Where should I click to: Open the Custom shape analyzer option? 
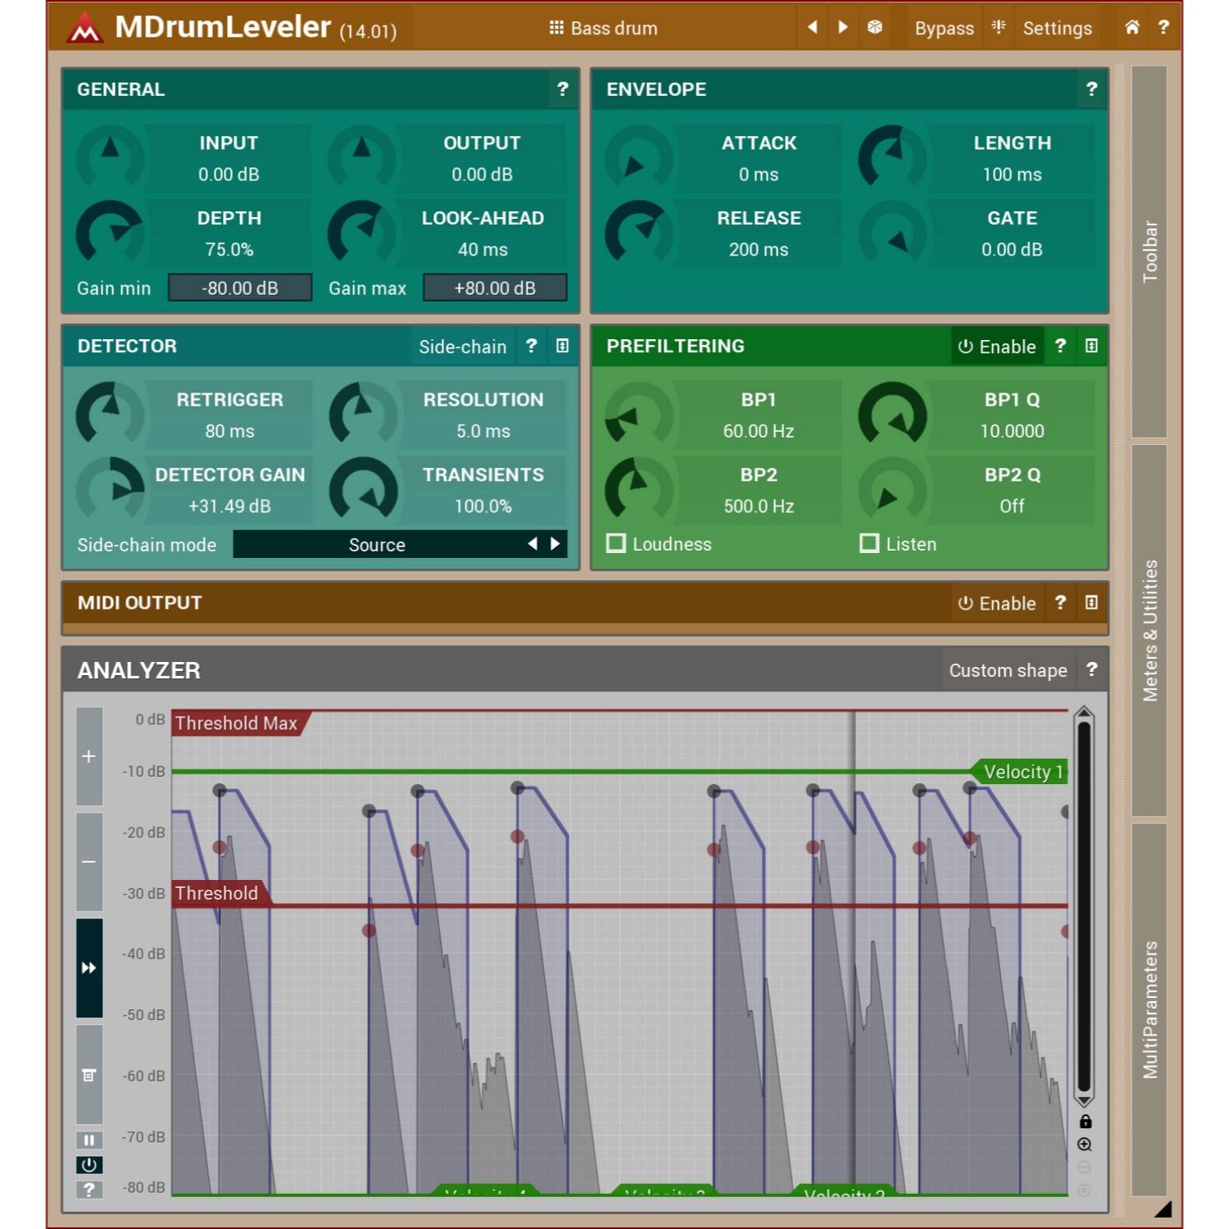tap(1008, 670)
